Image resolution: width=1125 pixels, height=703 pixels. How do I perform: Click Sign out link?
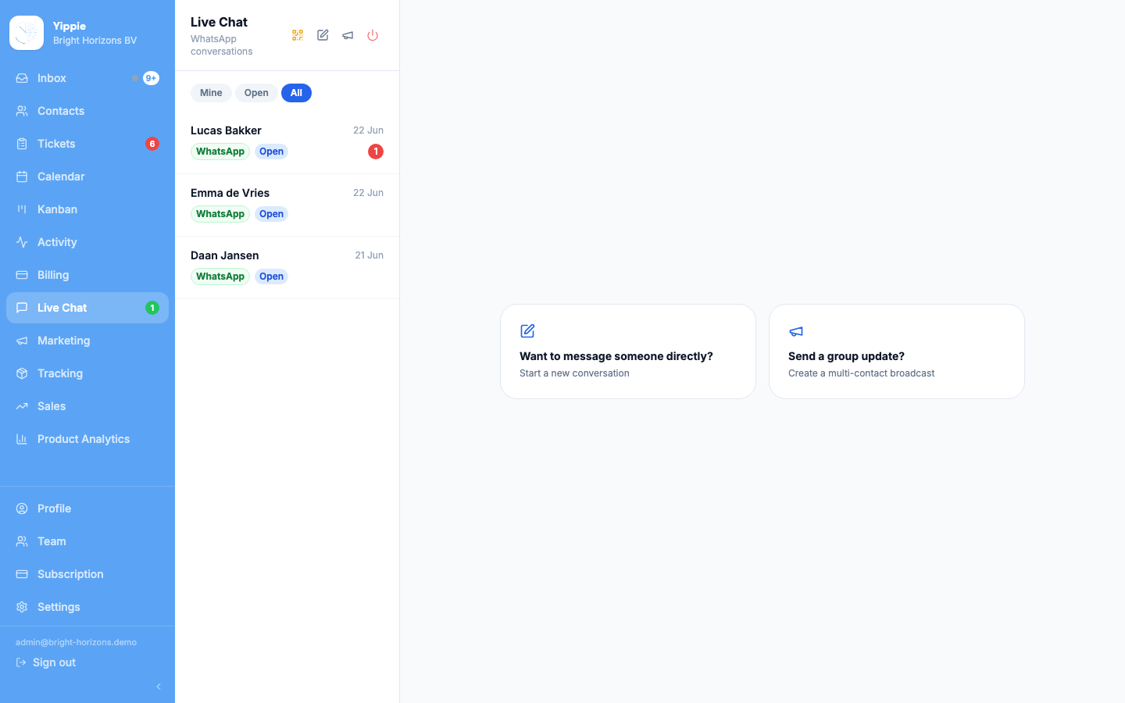(x=46, y=662)
